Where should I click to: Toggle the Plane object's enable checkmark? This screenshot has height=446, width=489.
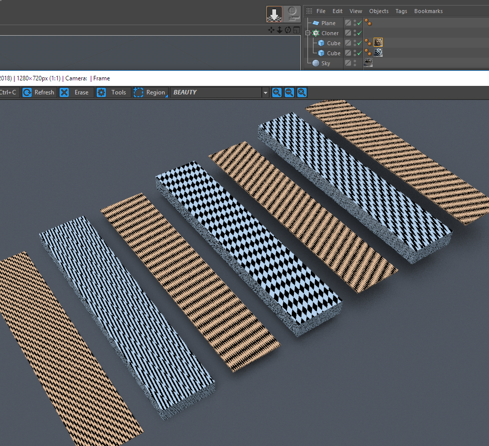coord(360,23)
